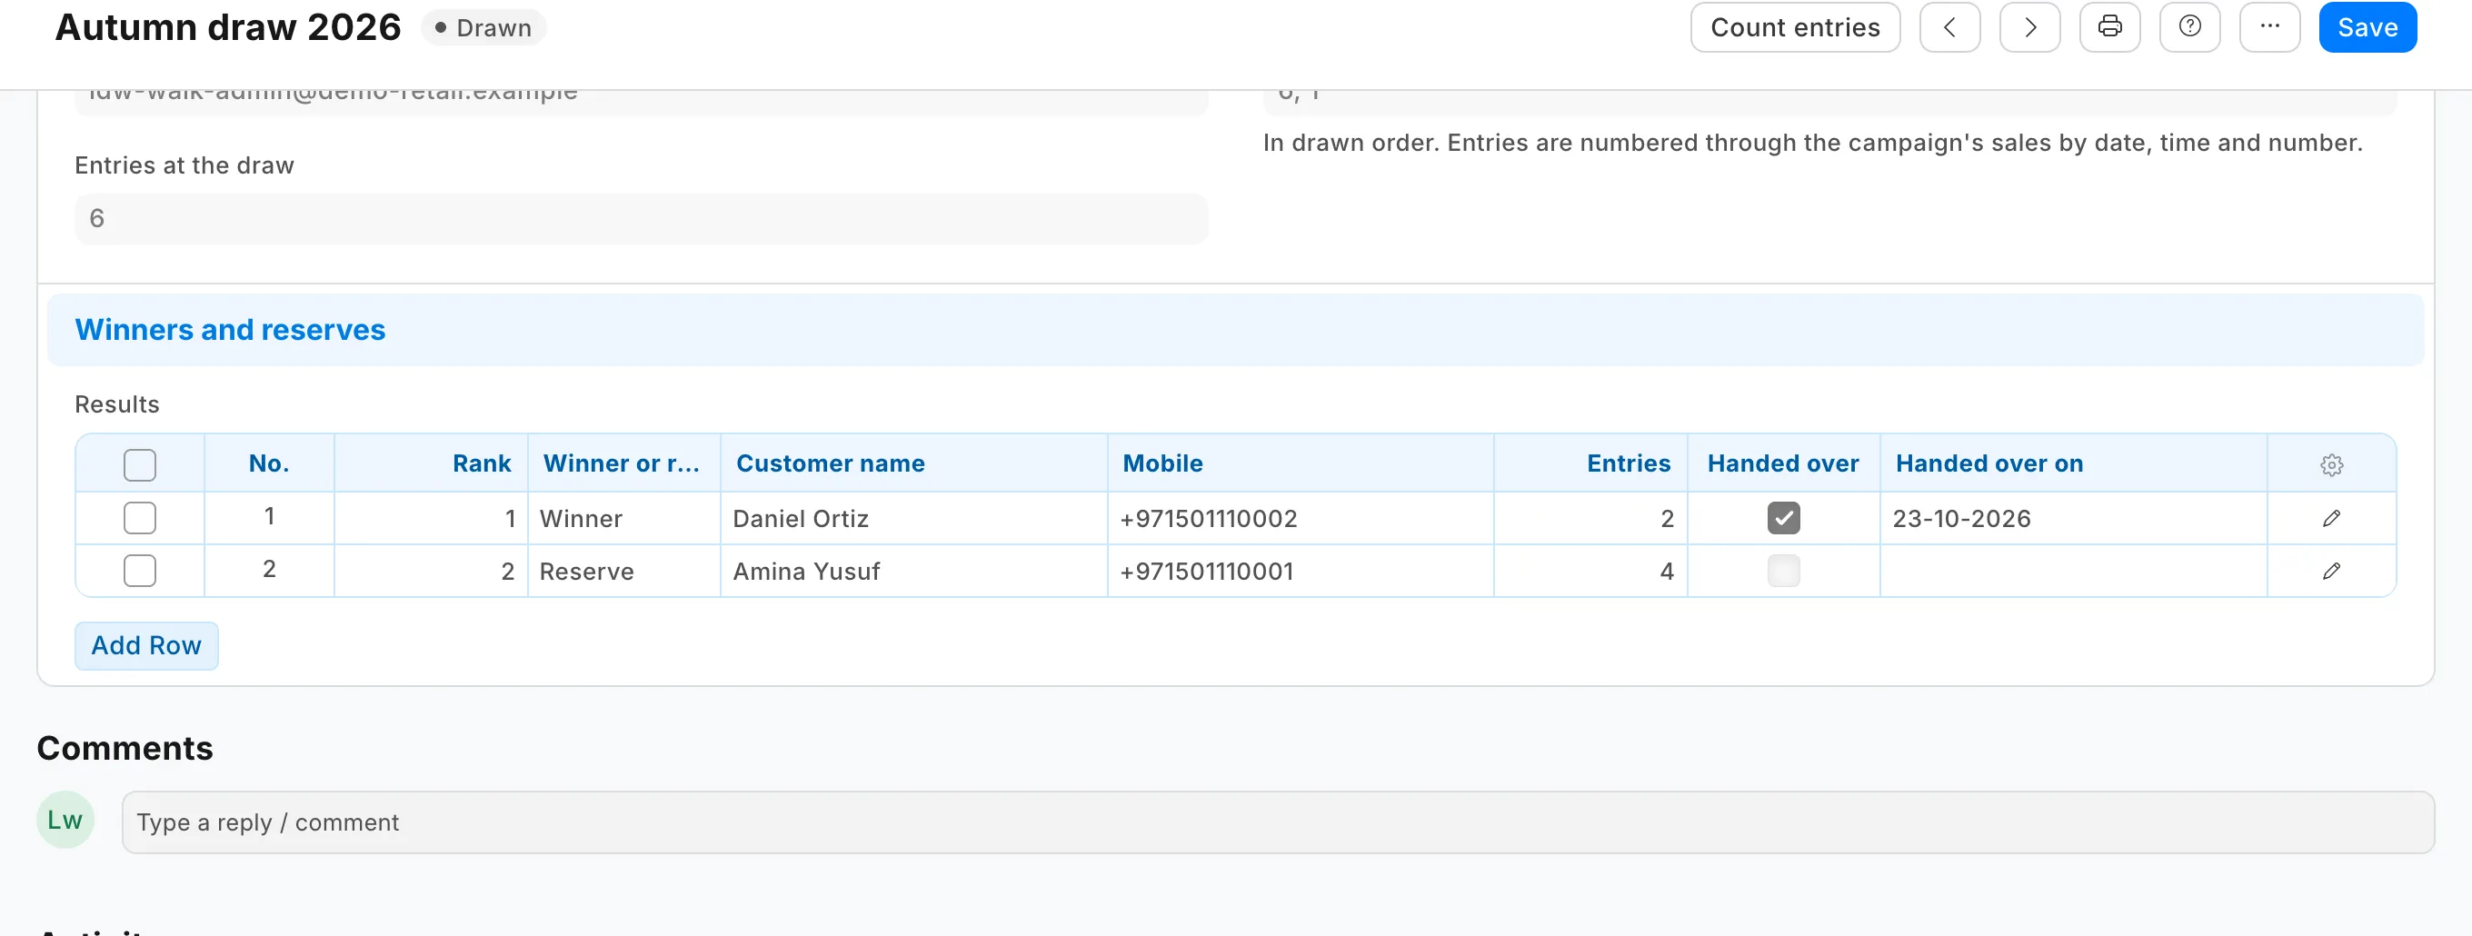Image resolution: width=2472 pixels, height=936 pixels.
Task: Click the Amina Yusuf name cell
Action: click(x=913, y=572)
